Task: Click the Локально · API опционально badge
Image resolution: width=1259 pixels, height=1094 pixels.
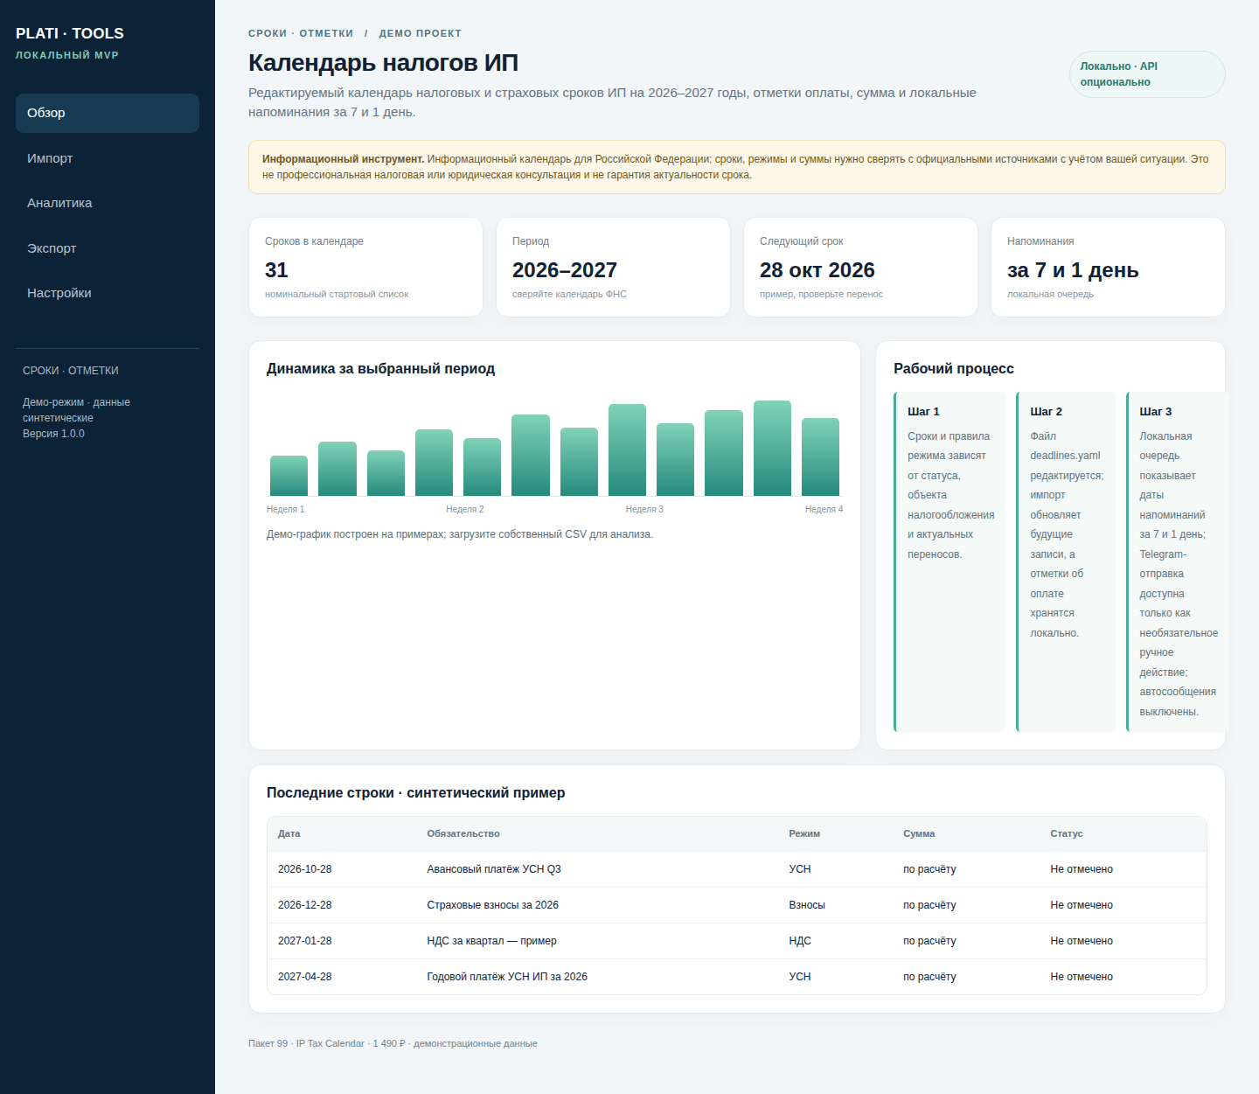Action: (1147, 74)
